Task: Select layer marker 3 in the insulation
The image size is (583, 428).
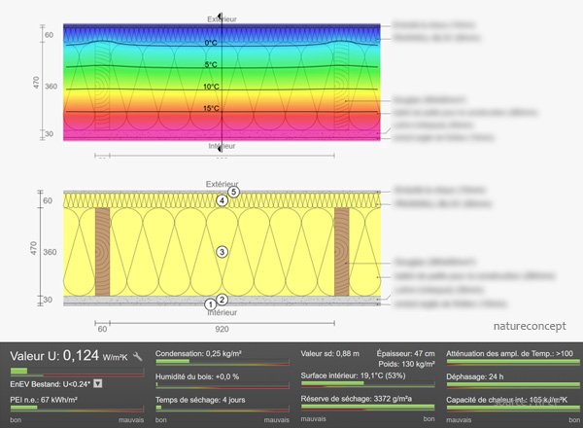Action: (222, 252)
